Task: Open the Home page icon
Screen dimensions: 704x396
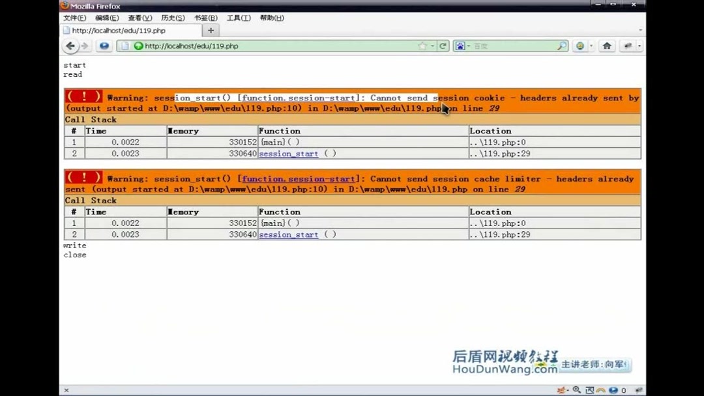Action: (608, 46)
